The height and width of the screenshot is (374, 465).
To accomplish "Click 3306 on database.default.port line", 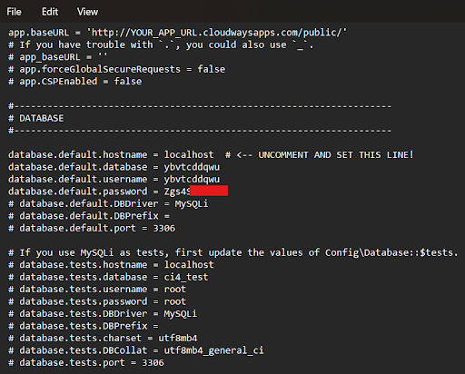I will tap(163, 228).
